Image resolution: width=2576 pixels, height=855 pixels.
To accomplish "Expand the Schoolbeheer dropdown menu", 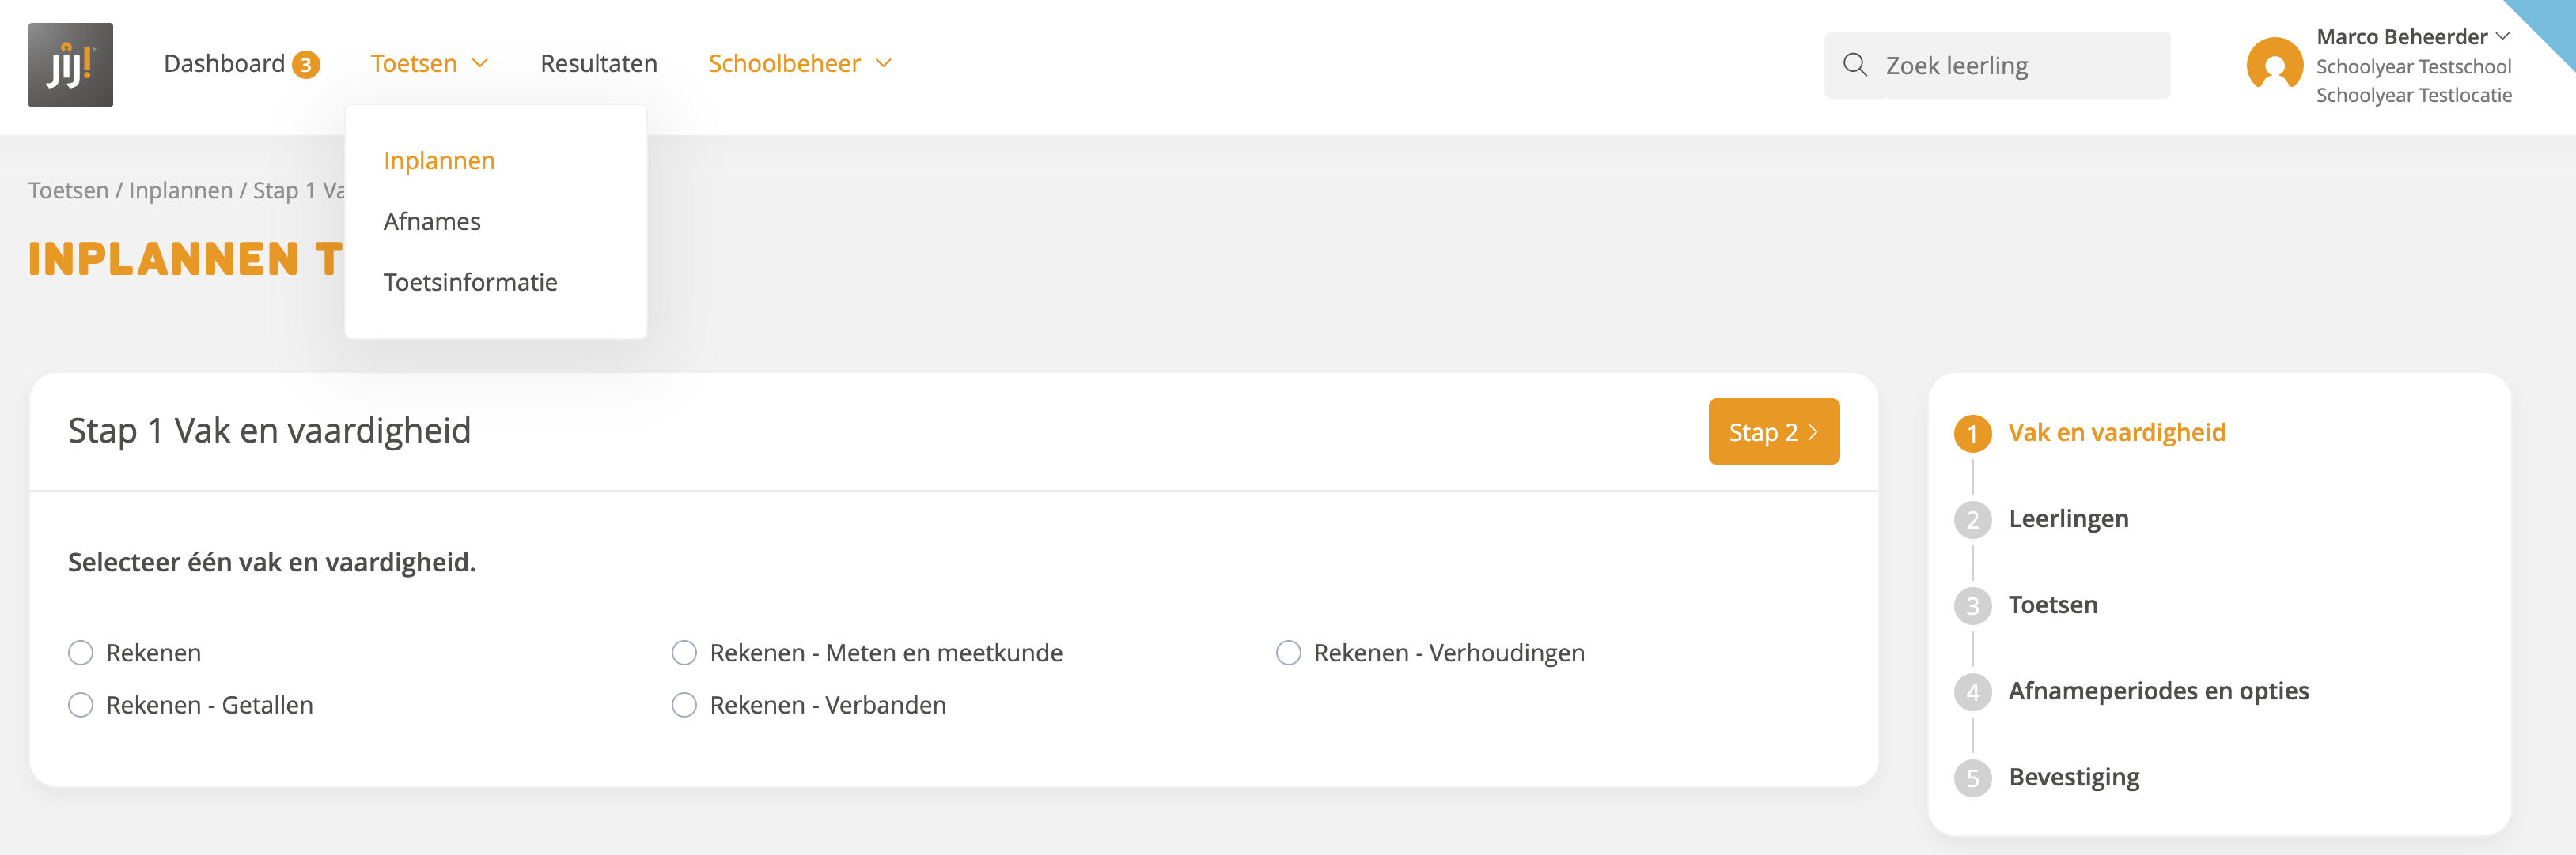I will coord(800,63).
